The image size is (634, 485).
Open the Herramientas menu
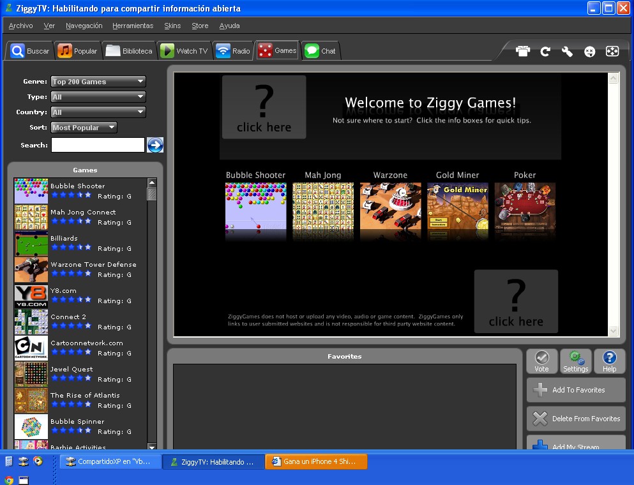pos(133,26)
